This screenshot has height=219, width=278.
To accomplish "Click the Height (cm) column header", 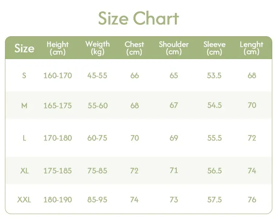I will 58,48.
